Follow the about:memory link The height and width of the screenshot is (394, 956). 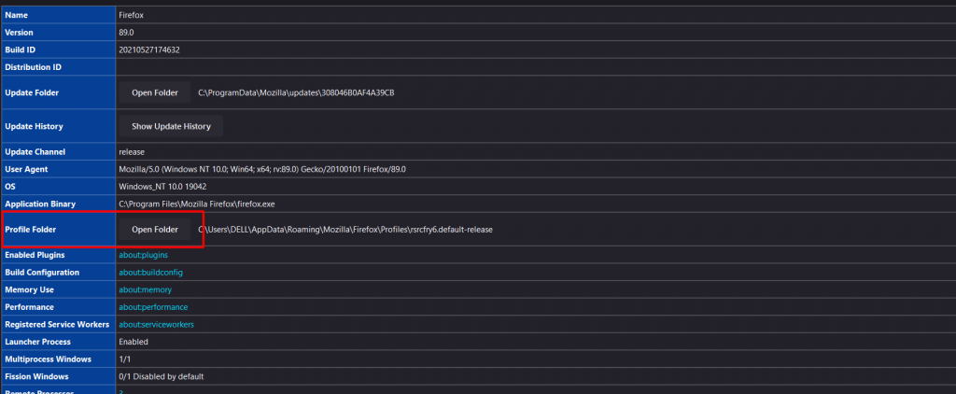[145, 289]
